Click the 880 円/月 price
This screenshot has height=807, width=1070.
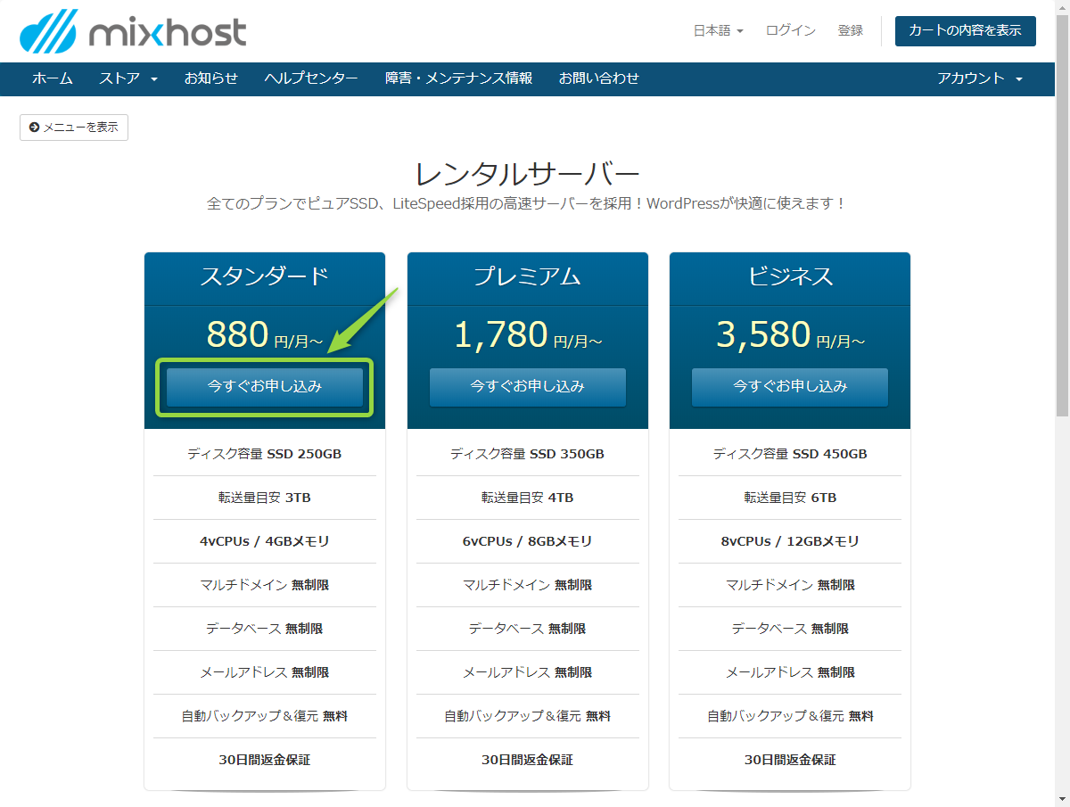point(265,334)
